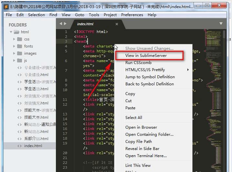Viewport: 232px width, 172px height.
Task: Open 学生活动.html in the sidebar
Action: click(36, 89)
